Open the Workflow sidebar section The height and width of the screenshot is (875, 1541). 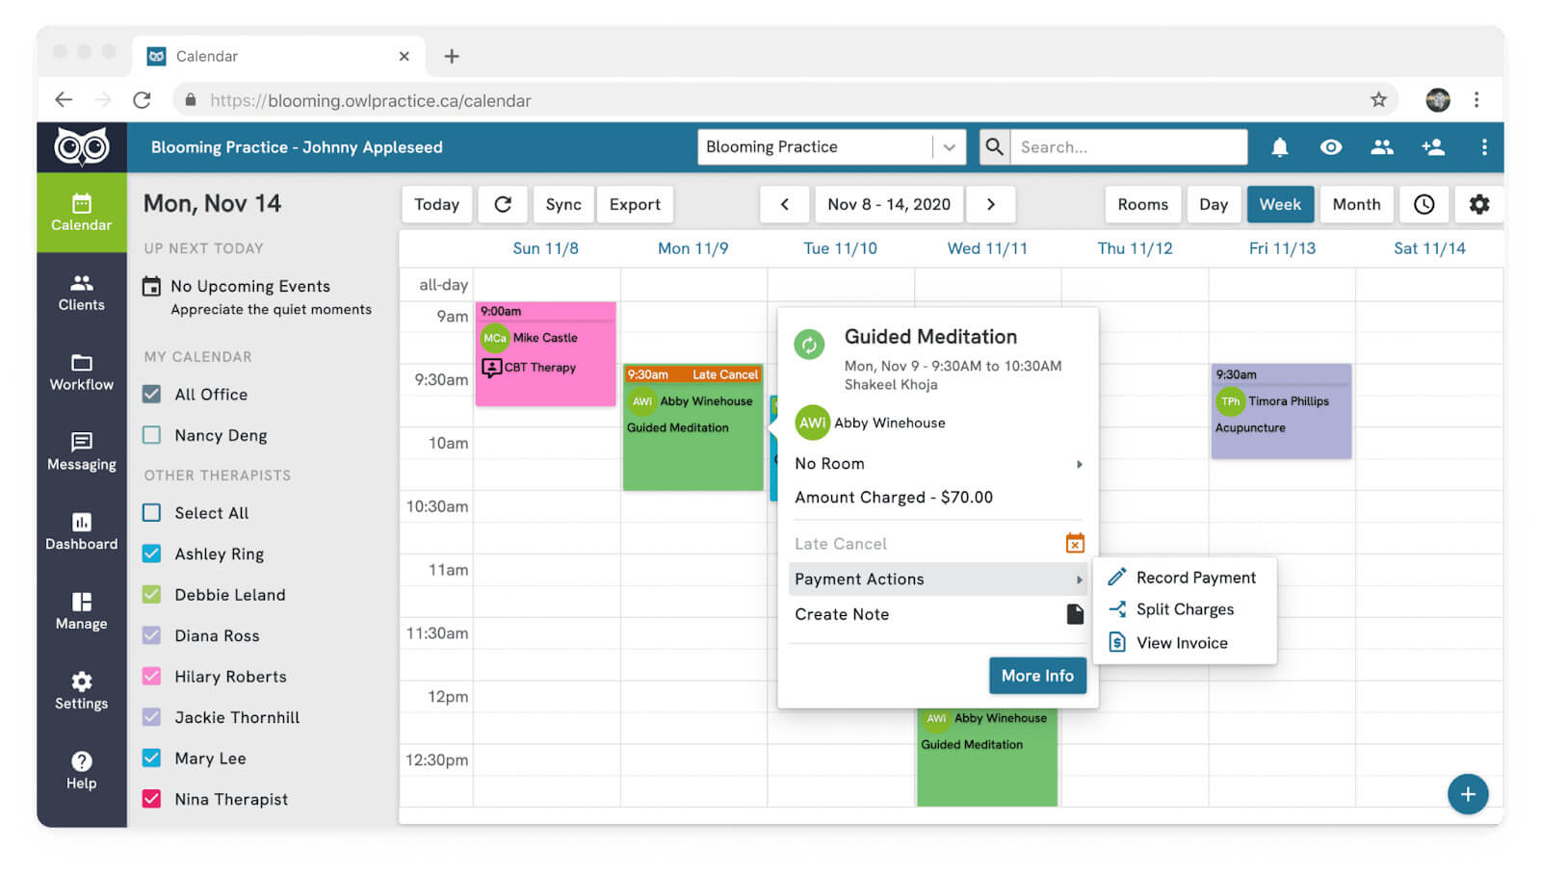82,373
